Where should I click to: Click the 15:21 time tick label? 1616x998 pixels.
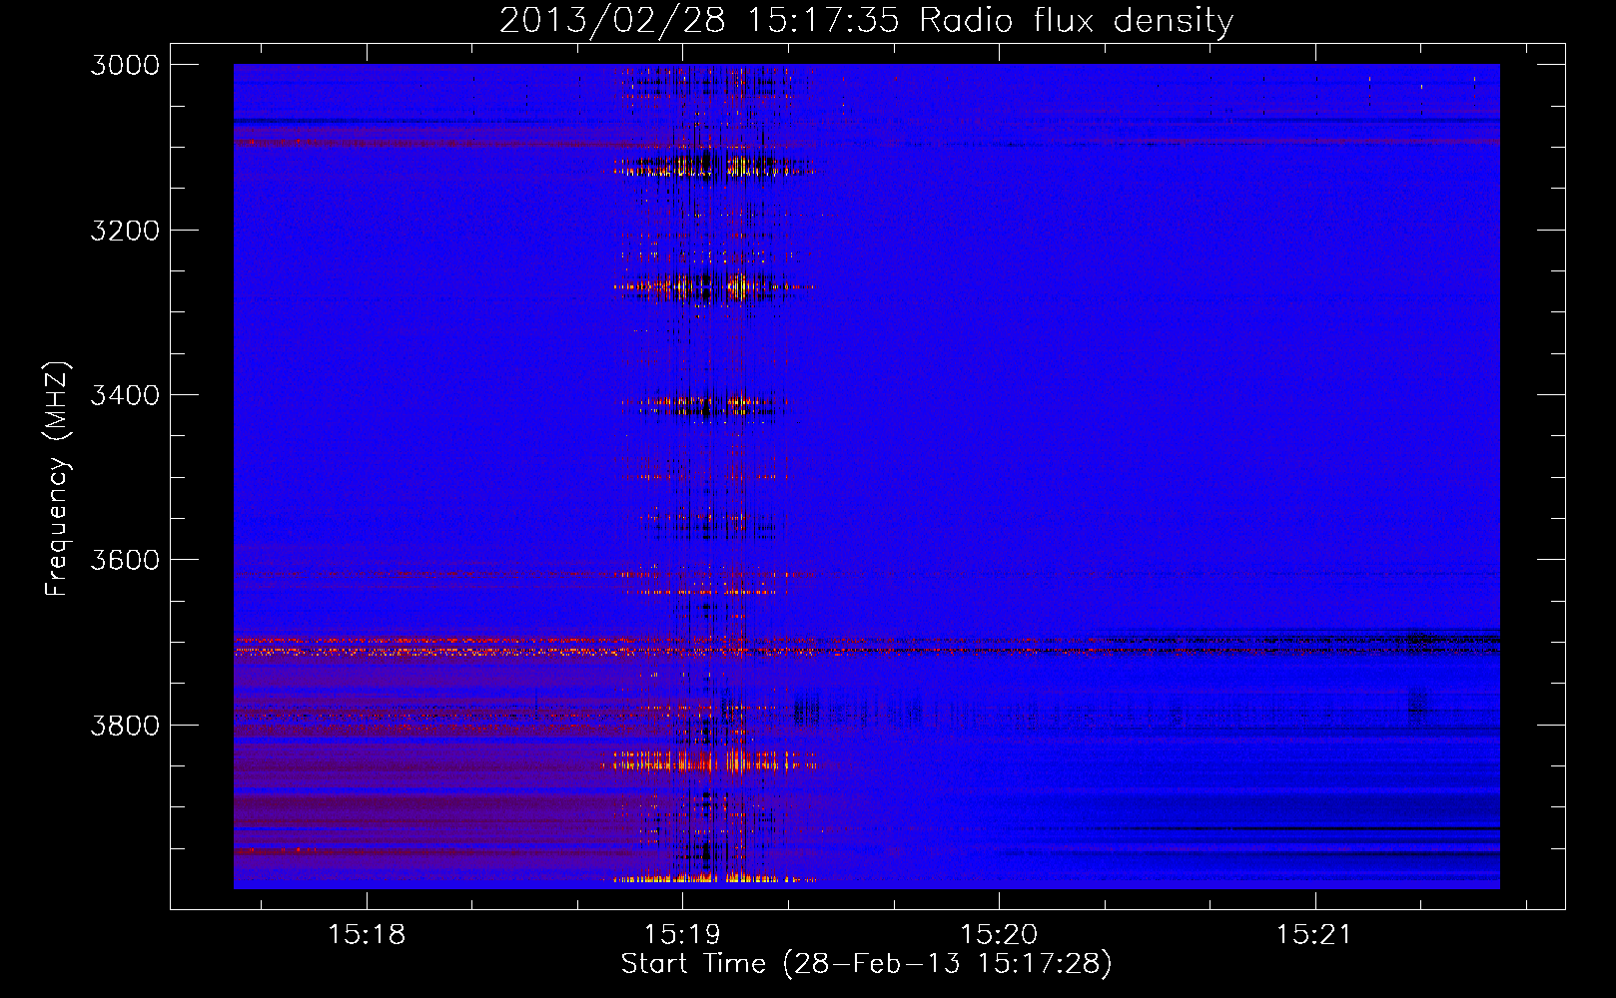(1314, 935)
